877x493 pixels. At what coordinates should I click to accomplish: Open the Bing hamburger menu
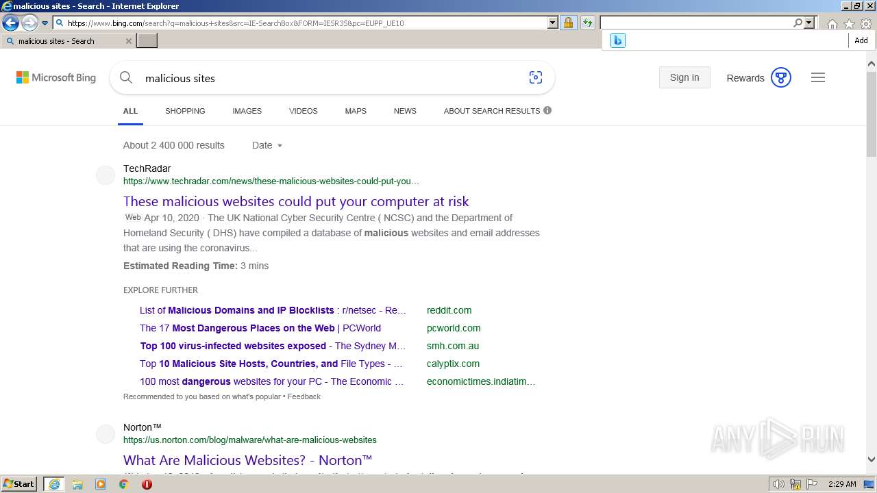818,77
